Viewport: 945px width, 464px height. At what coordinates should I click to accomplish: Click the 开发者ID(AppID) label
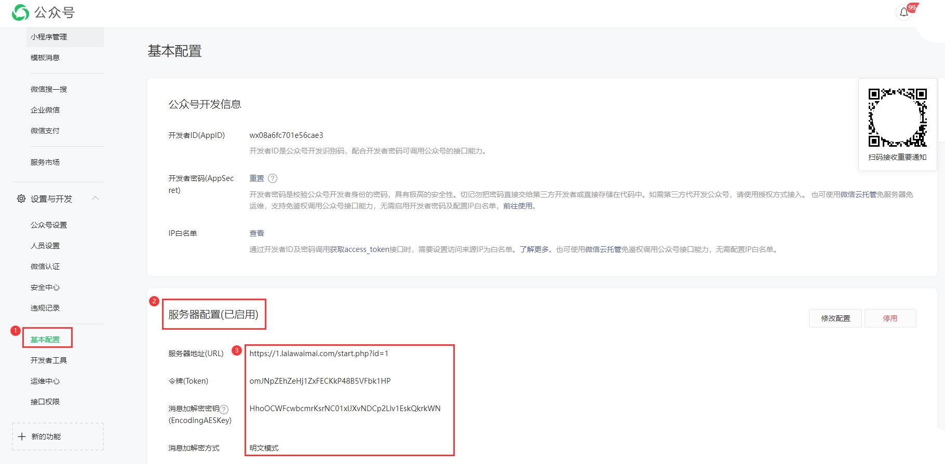tap(196, 135)
